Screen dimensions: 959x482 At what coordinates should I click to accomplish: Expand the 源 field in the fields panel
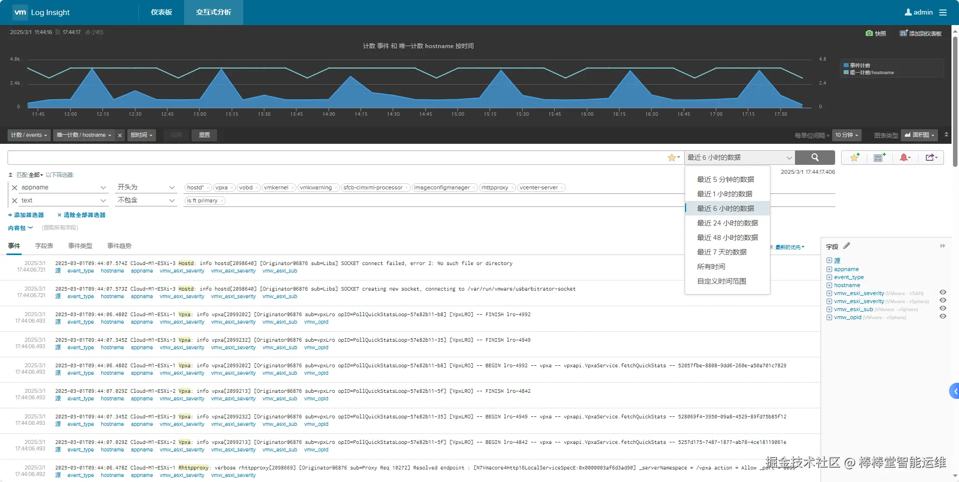830,261
